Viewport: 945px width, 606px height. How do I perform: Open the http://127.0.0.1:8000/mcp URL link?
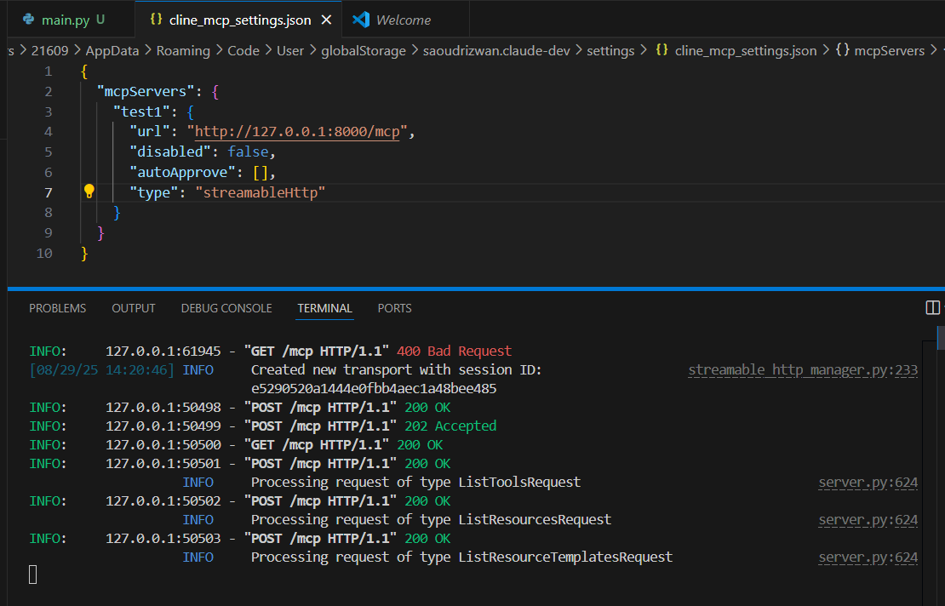point(297,131)
